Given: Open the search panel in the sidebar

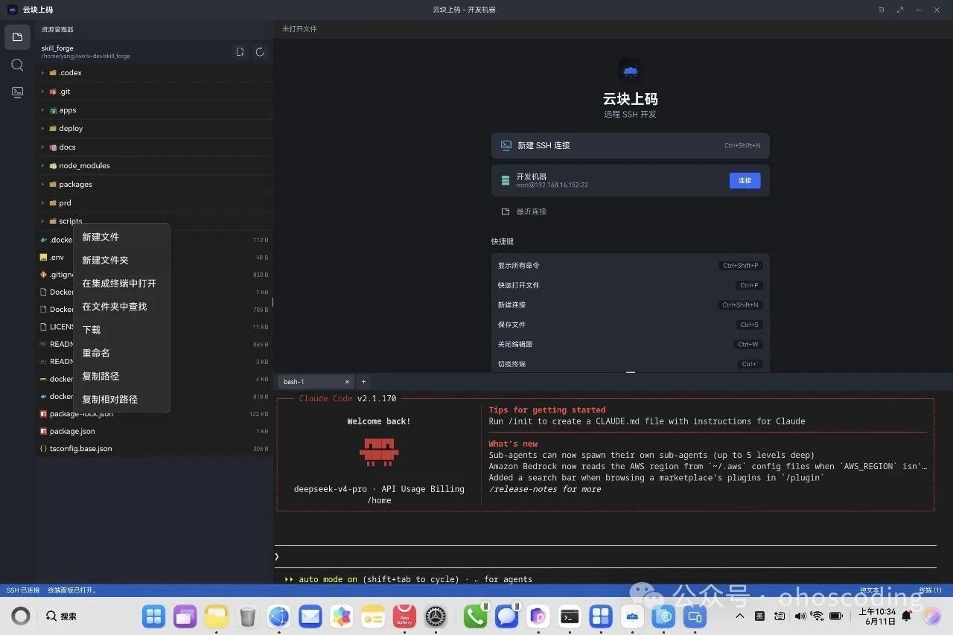Looking at the screenshot, I should 17,65.
